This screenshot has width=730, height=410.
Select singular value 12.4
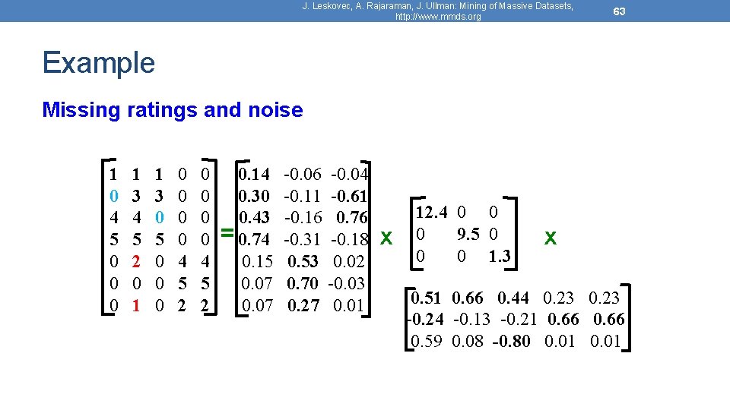[x=432, y=212]
